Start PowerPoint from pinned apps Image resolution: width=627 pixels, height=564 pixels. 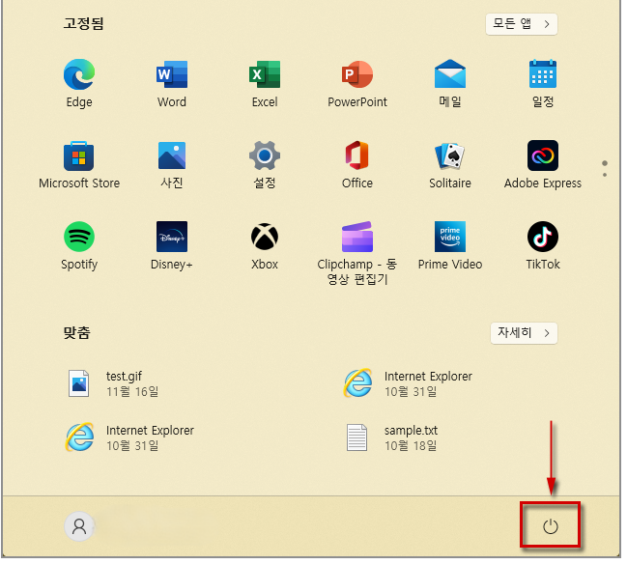click(x=357, y=83)
